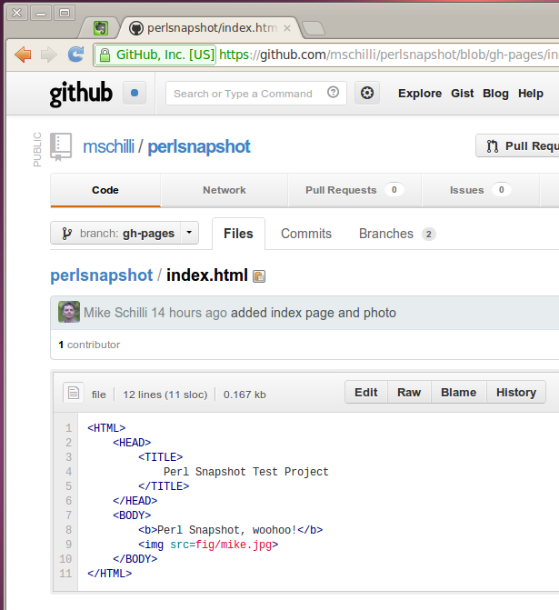This screenshot has width=559, height=610.
Task: Click the perlsnapshot breadcrumb link
Action: (102, 275)
